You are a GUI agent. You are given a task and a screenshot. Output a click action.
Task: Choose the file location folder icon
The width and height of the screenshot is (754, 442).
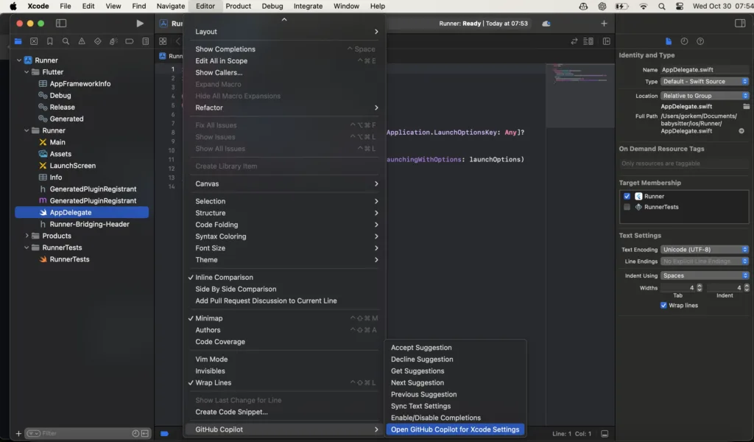pos(746,106)
